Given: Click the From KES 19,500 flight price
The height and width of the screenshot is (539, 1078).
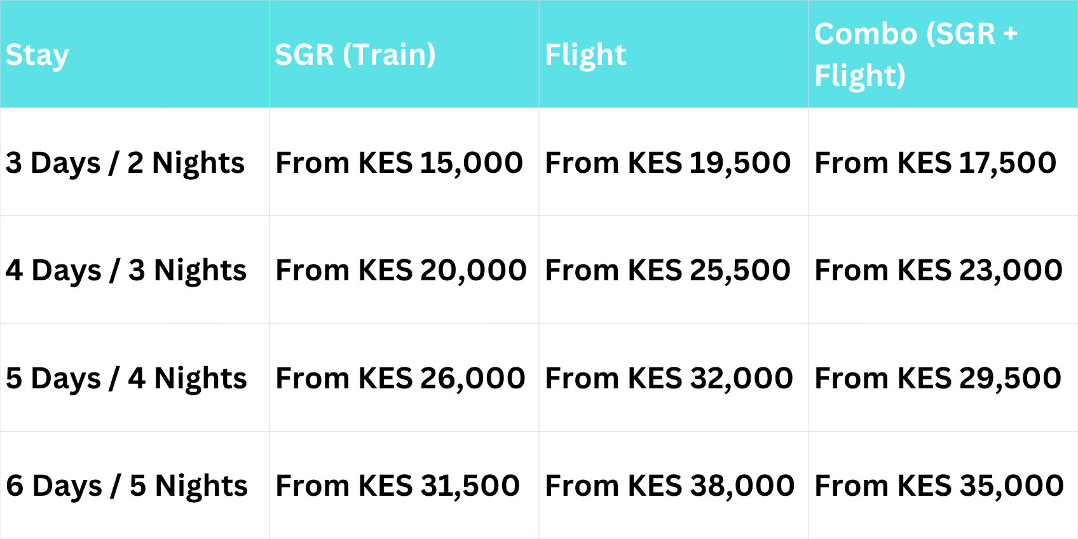Looking at the screenshot, I should click(668, 163).
